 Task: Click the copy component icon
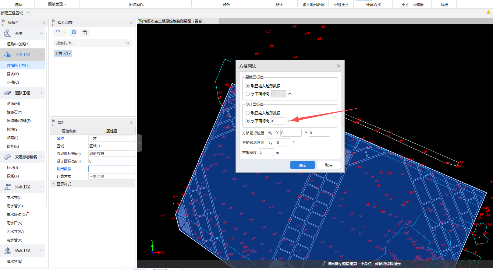[73, 33]
